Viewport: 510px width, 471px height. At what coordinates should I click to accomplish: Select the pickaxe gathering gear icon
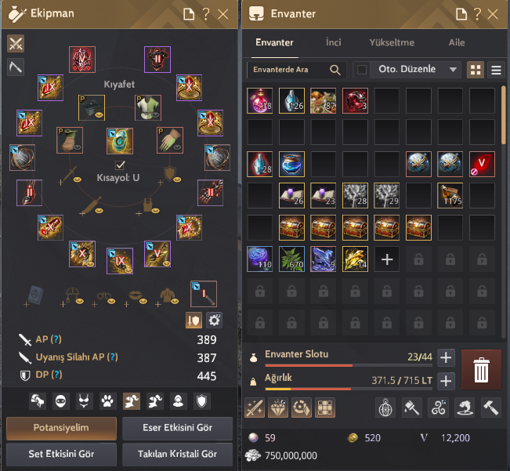tap(16, 67)
